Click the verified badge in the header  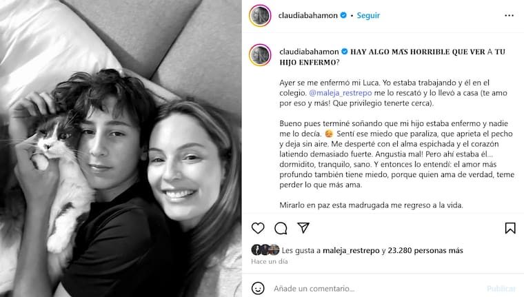coord(343,15)
